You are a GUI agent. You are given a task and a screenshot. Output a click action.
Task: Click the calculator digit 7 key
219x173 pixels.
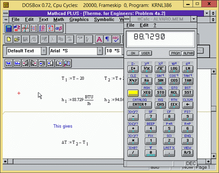(x=151, y=117)
